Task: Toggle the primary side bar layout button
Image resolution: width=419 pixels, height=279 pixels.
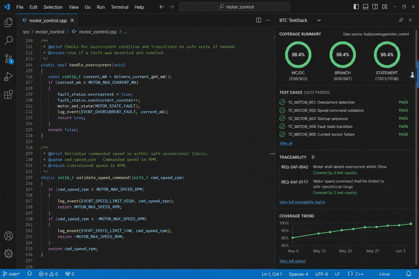Action: (356, 7)
